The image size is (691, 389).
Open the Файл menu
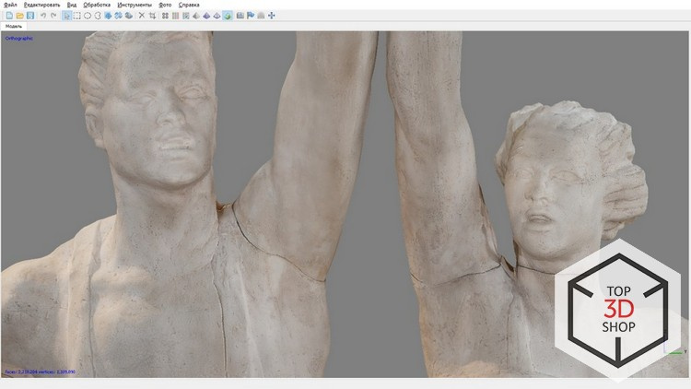pos(10,5)
